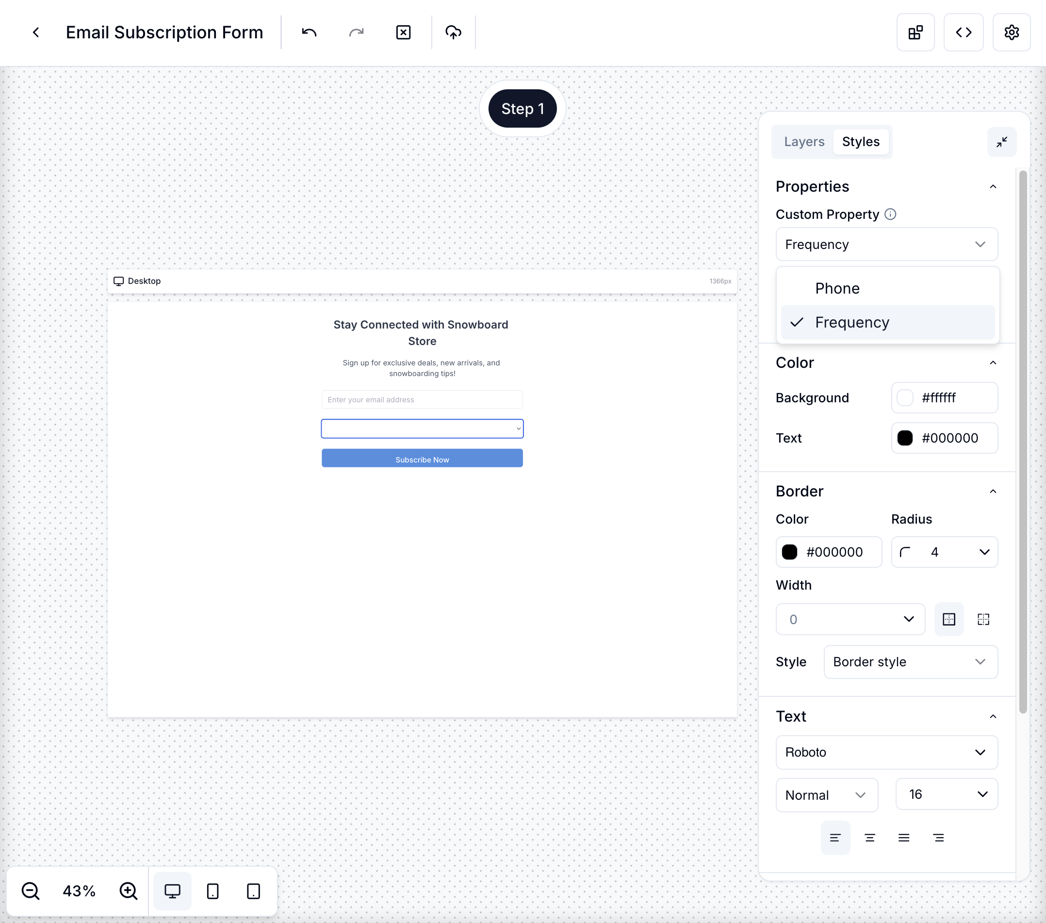Click the Subscribe Now button
Screen dimensions: 1046x923
pos(422,459)
